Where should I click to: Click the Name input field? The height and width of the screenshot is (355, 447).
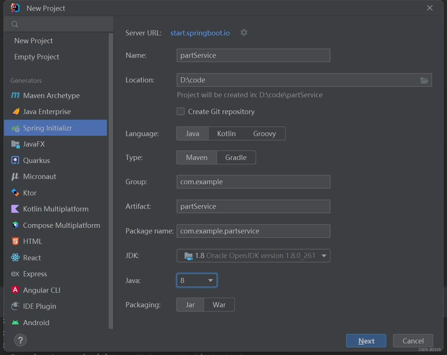point(253,55)
